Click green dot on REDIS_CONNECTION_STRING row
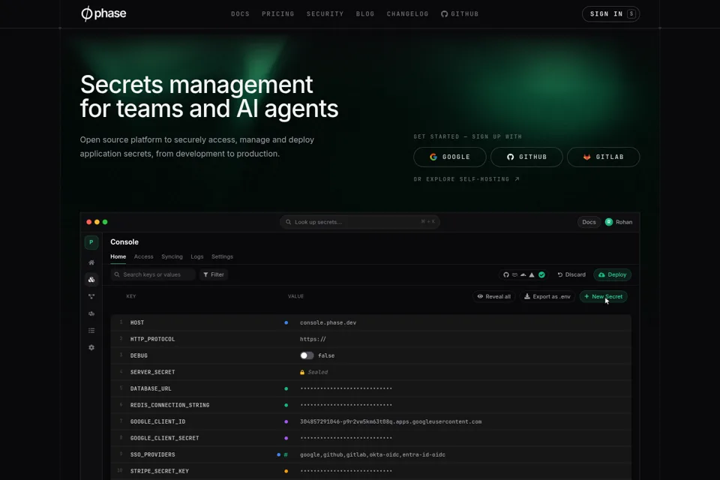The image size is (720, 480). [x=286, y=405]
